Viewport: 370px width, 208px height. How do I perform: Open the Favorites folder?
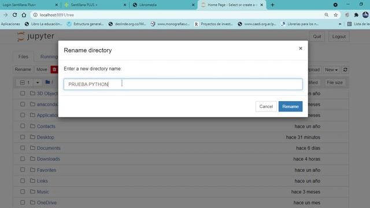point(46,170)
